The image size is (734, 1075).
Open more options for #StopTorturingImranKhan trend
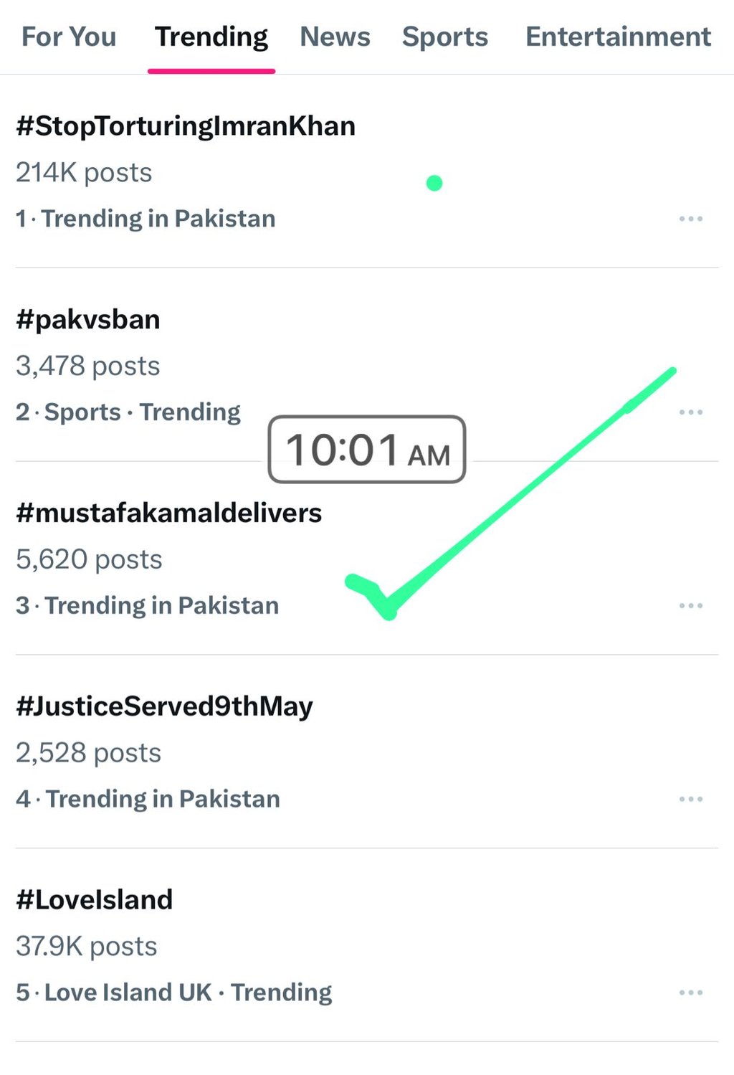pyautogui.click(x=690, y=219)
